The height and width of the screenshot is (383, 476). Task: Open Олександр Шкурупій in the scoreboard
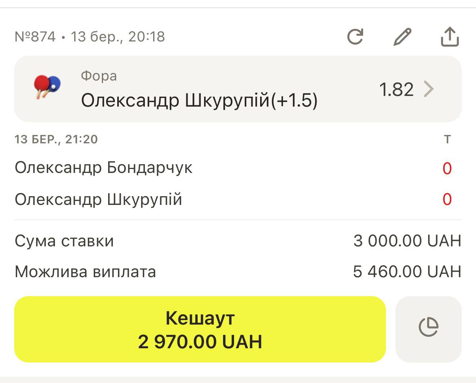[x=98, y=199]
